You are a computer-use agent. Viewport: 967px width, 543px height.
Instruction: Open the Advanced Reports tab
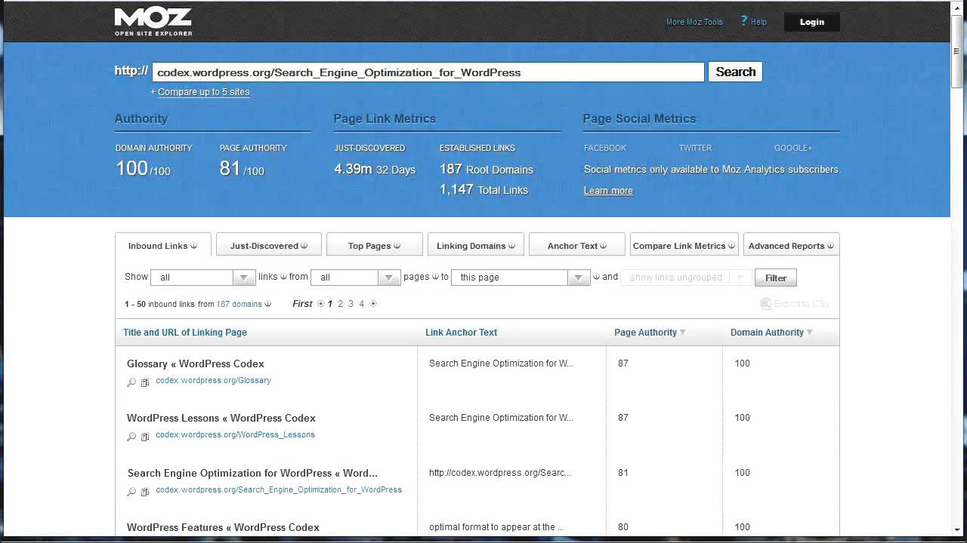point(791,245)
